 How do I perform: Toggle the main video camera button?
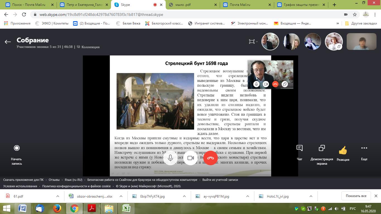point(191,158)
